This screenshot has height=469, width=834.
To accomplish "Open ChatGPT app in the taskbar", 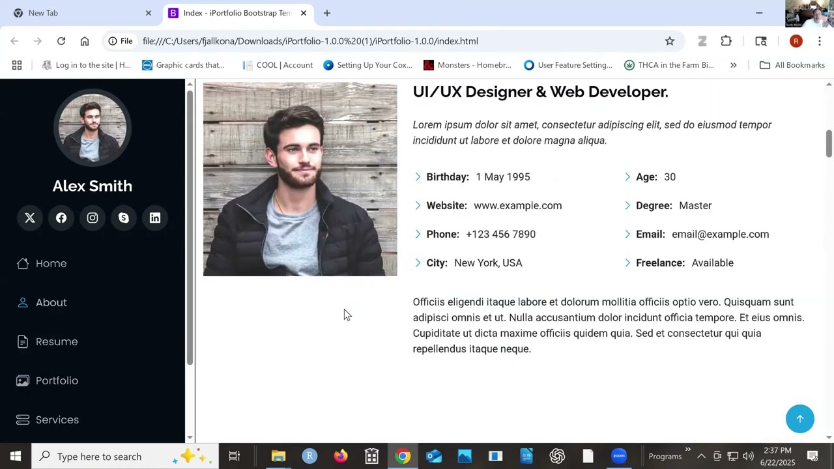I will [x=557, y=456].
